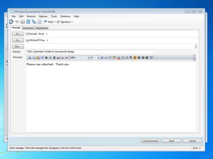The image size is (213, 159).
Task: Click the binoculars find icon
Action: 17,21
